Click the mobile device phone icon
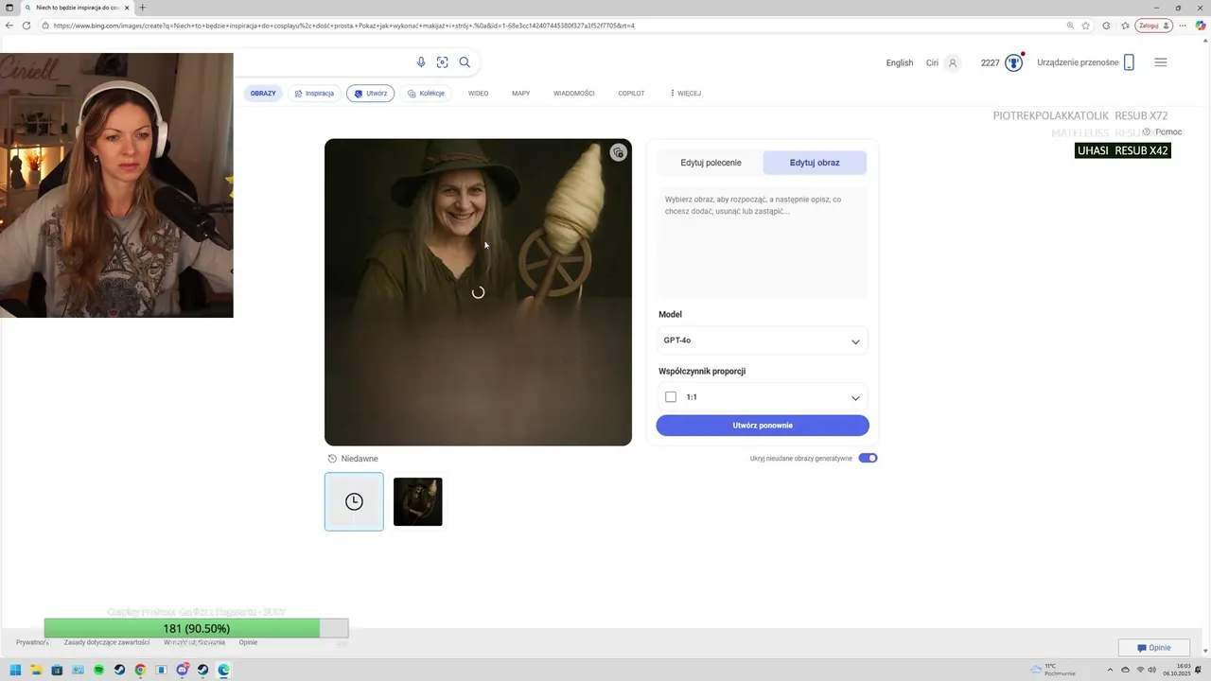 (1129, 62)
